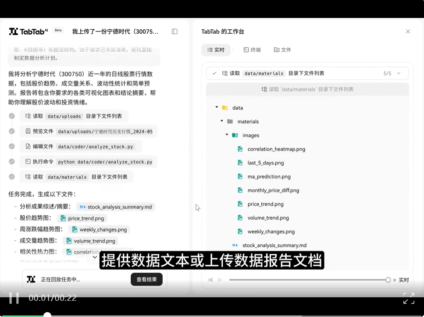Click the ma_prediction.png file icon
The image size is (424, 317).
point(240,176)
